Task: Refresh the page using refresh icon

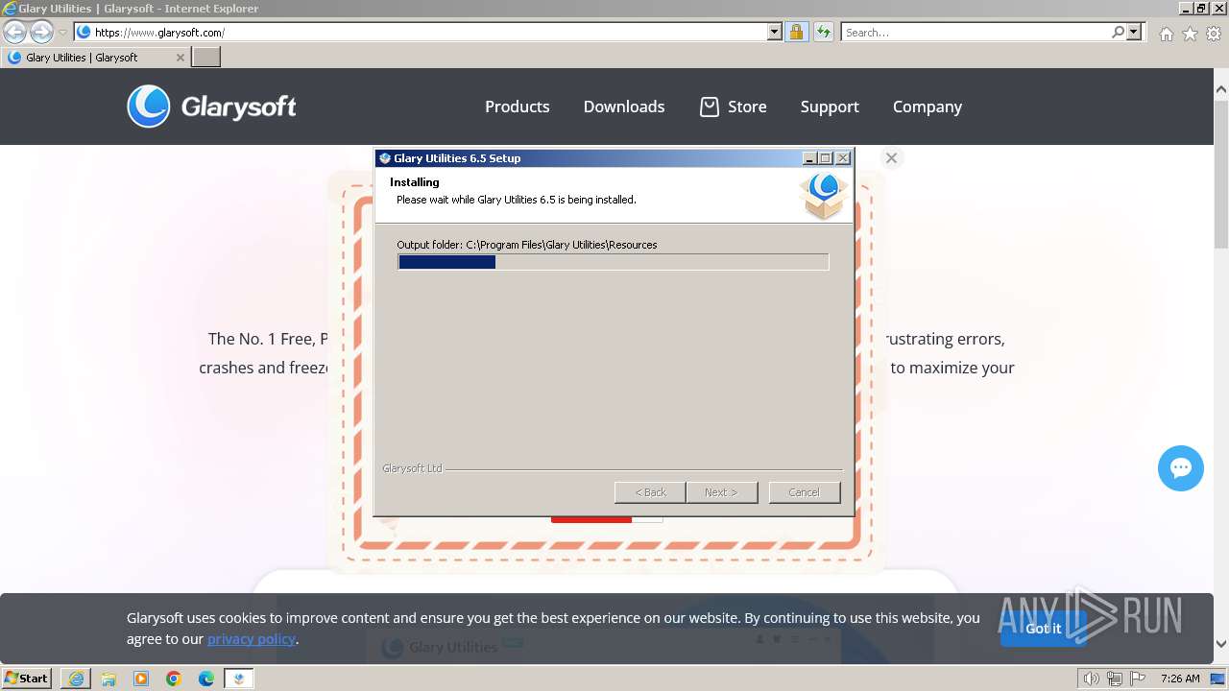Action: 823,32
